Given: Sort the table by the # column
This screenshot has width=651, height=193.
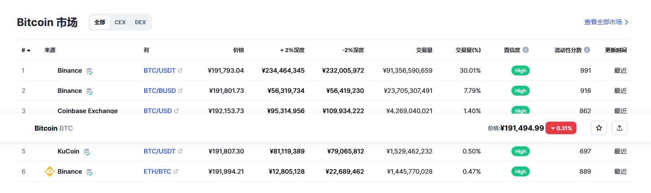Looking at the screenshot, I should (x=26, y=50).
